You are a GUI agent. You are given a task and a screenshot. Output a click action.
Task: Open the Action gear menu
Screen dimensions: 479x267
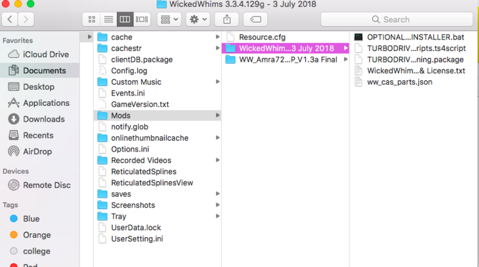click(x=198, y=20)
